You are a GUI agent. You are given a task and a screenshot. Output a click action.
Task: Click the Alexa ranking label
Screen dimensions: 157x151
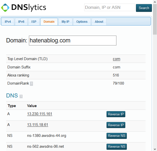[18, 75]
